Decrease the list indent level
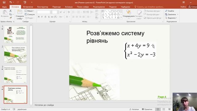 (x=84, y=12)
